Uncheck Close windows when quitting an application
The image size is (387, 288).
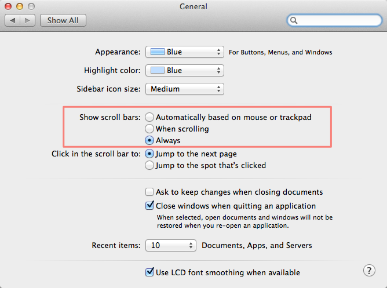point(150,206)
